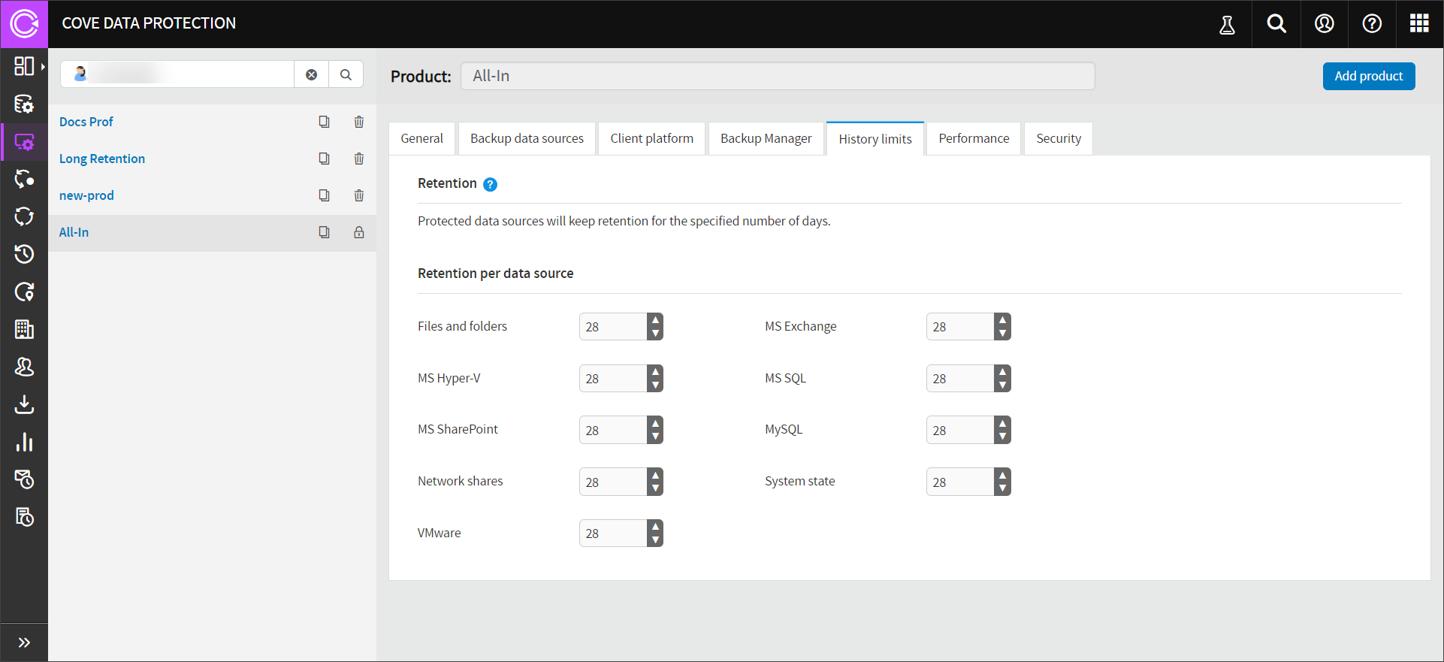Viewport: 1444px width, 662px height.
Task: Open the user account profile icon
Action: pos(1324,24)
